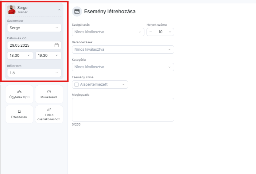Open the Munkarend clock tile
Image resolution: width=256 pixels, height=174 pixels.
[x=49, y=94]
